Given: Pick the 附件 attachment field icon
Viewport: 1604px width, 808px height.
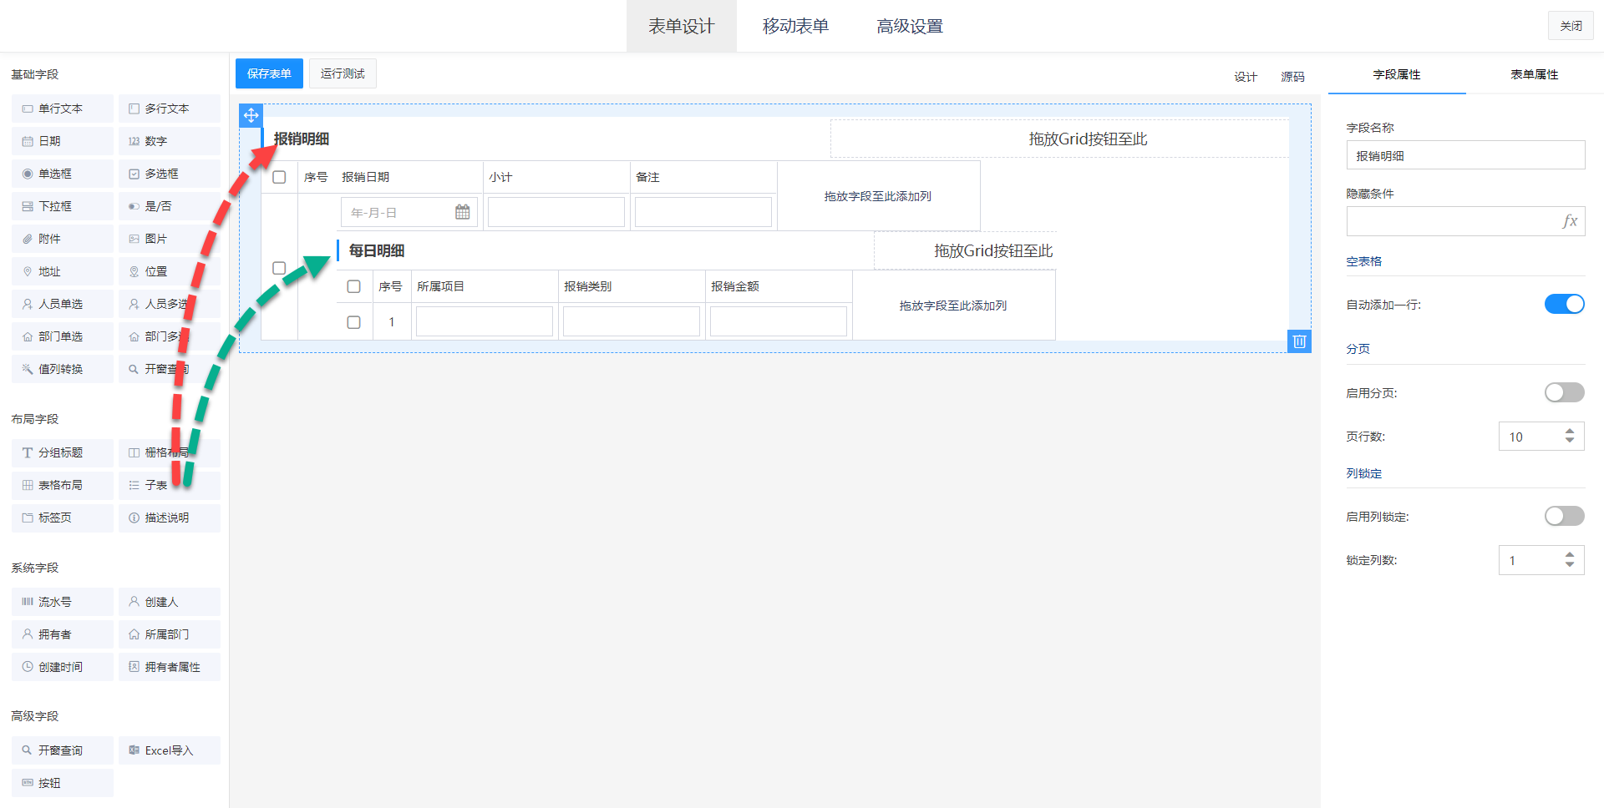Looking at the screenshot, I should pos(28,239).
